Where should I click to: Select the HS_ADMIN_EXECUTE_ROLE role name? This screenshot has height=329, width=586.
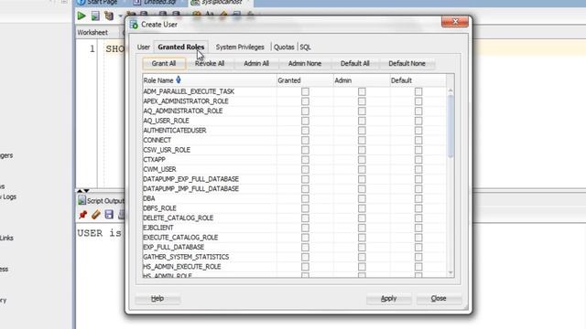(181, 266)
